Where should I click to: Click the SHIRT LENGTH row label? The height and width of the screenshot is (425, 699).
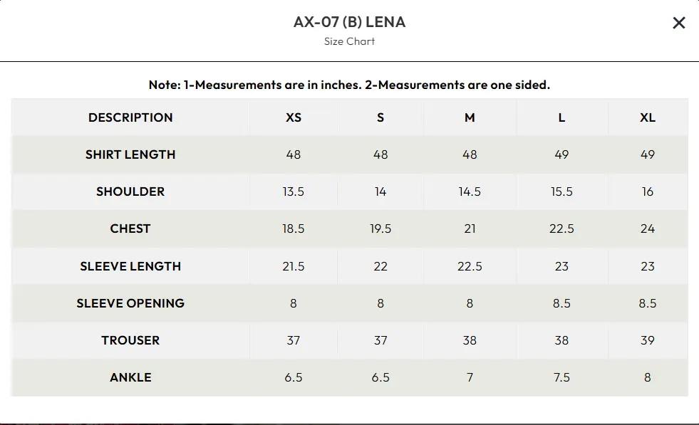(130, 154)
